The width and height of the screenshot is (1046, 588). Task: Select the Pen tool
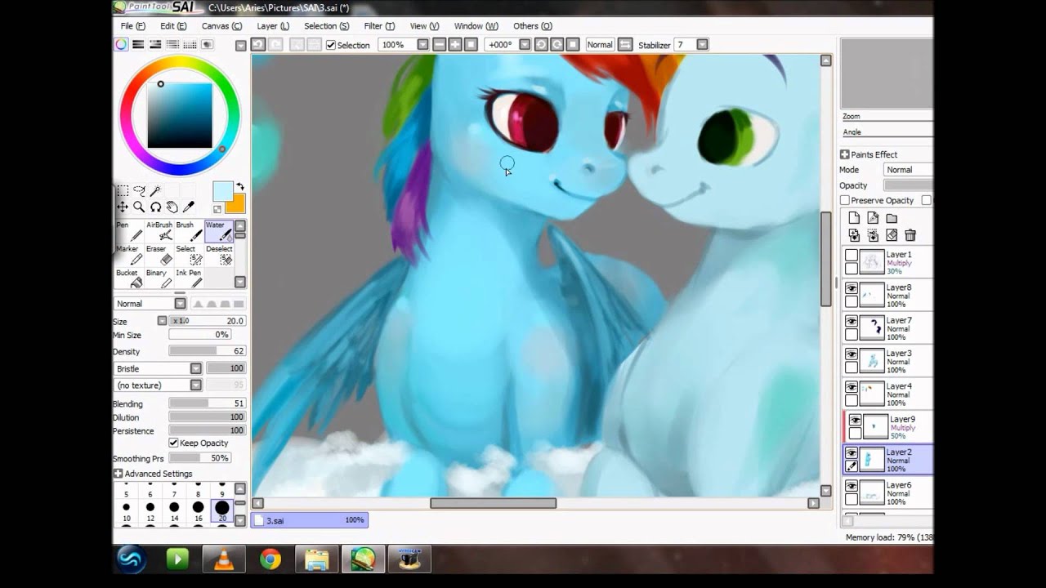click(128, 232)
